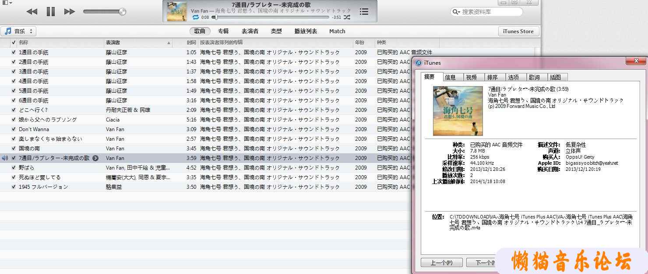The image size is (648, 274).
Task: Select the song 4通目の手紙
Action: point(34,81)
